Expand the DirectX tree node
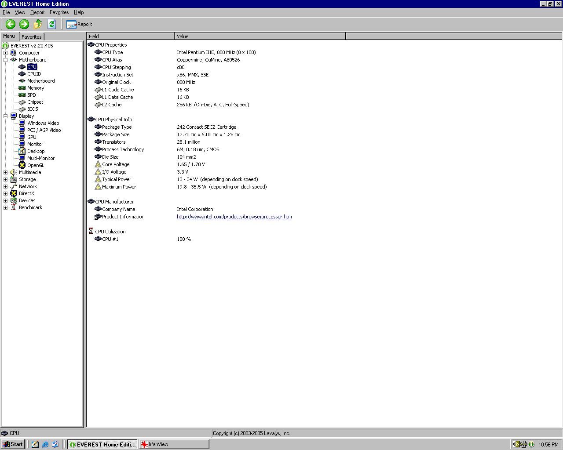 pos(6,193)
